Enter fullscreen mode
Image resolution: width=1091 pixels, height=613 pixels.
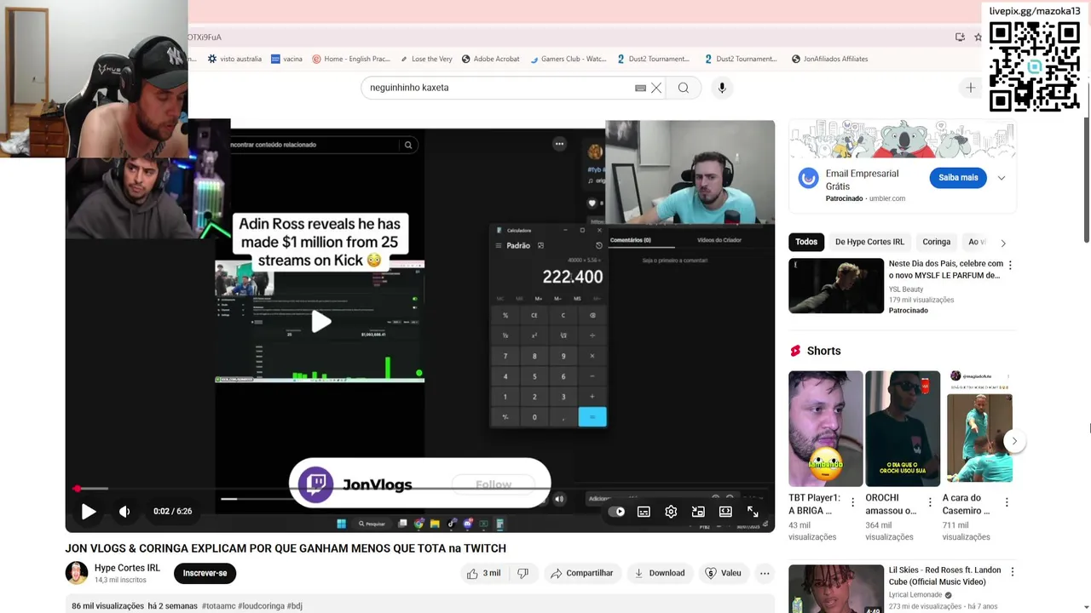[753, 512]
